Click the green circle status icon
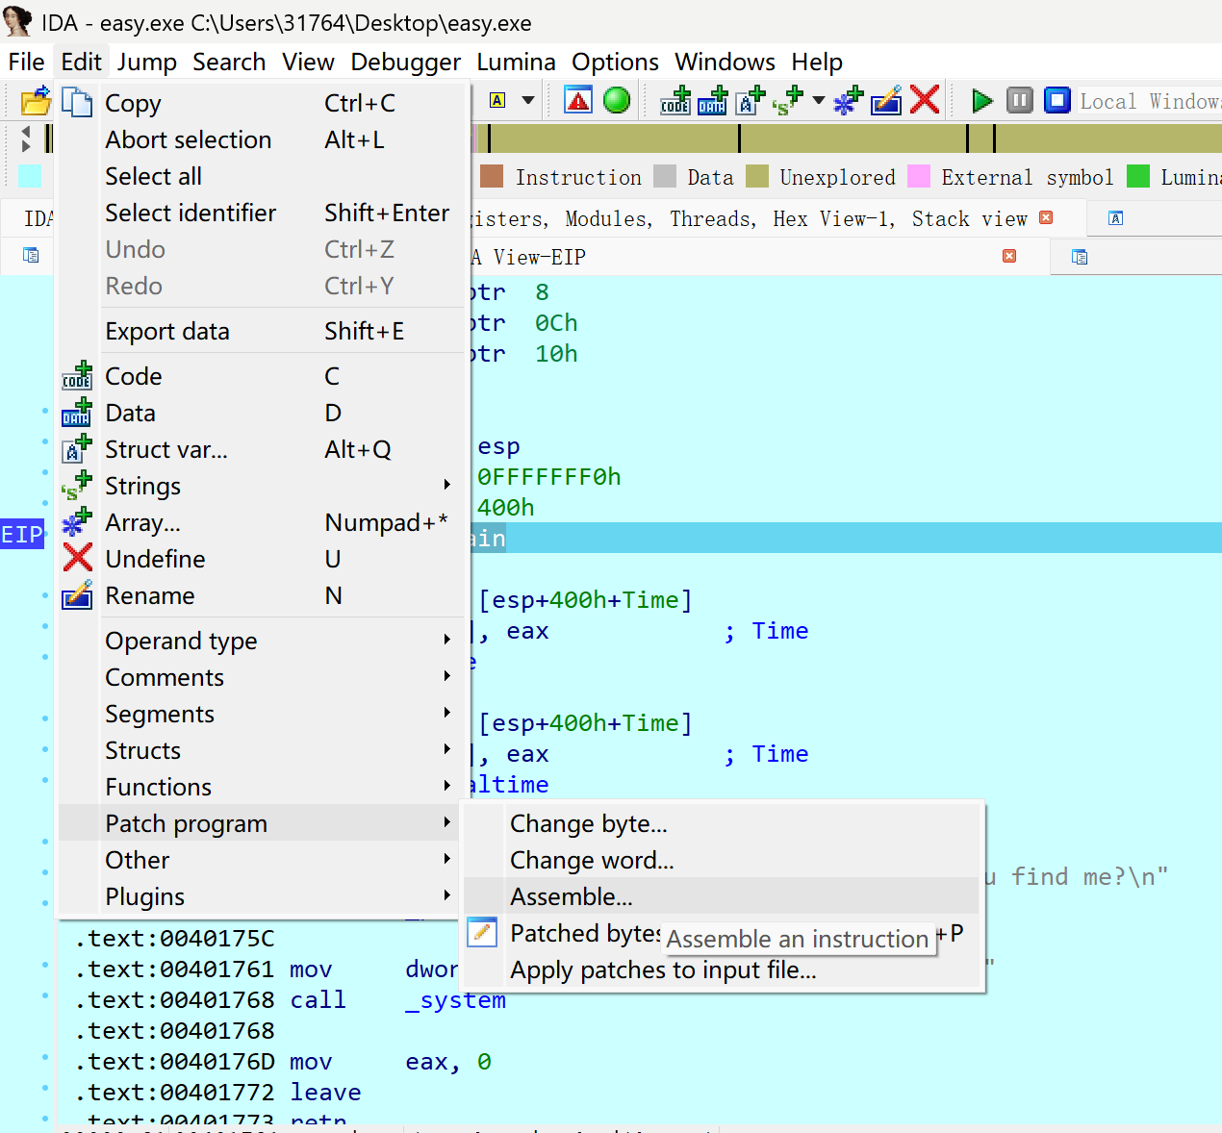Viewport: 1222px width, 1133px height. pyautogui.click(x=617, y=100)
